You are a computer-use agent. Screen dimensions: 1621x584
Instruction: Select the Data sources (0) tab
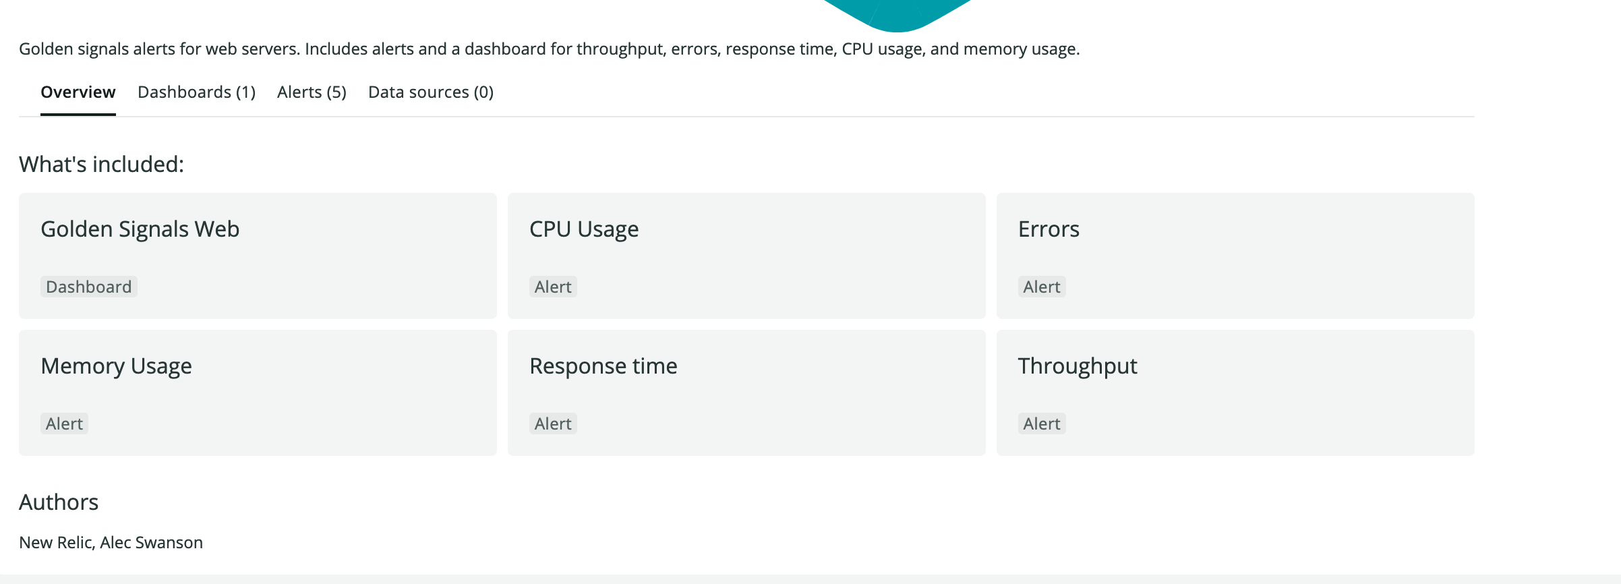tap(430, 92)
